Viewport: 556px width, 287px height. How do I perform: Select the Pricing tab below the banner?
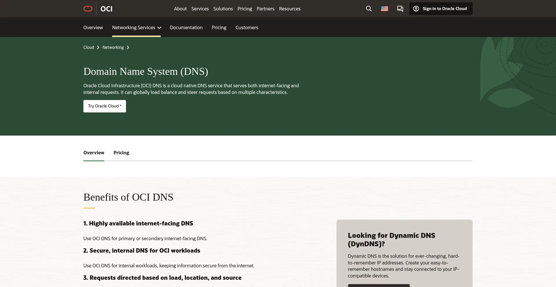click(x=121, y=153)
